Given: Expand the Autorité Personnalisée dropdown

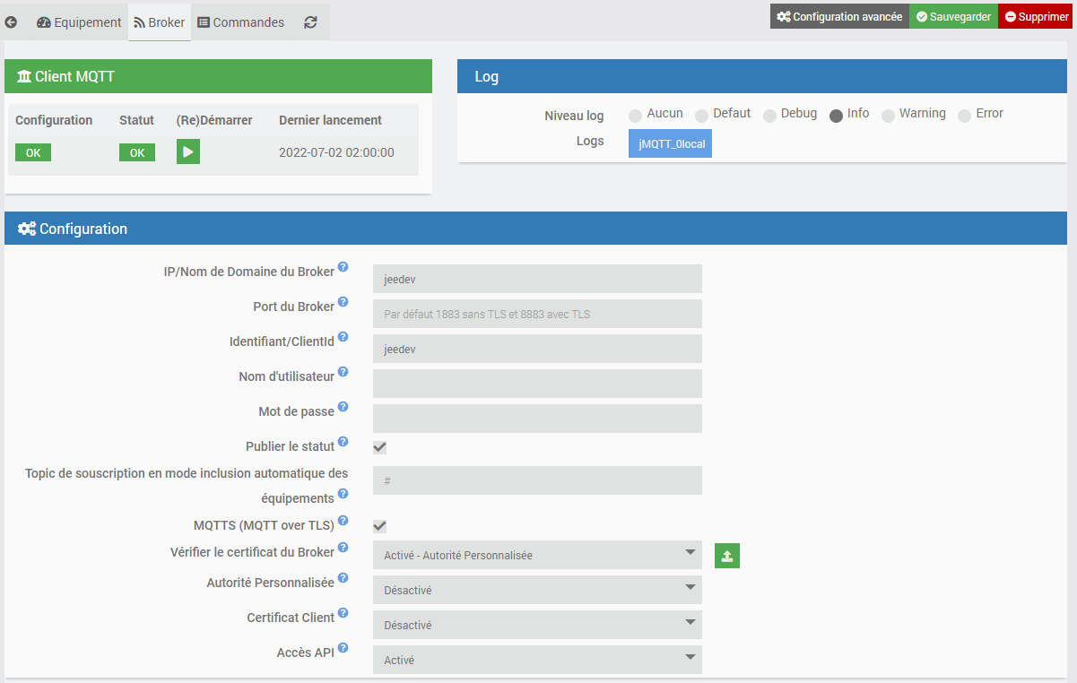Looking at the screenshot, I should 536,590.
